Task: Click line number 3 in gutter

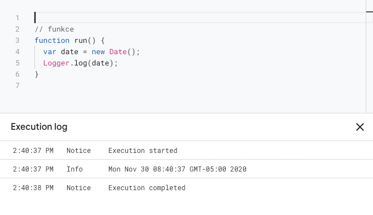Action: click(17, 41)
